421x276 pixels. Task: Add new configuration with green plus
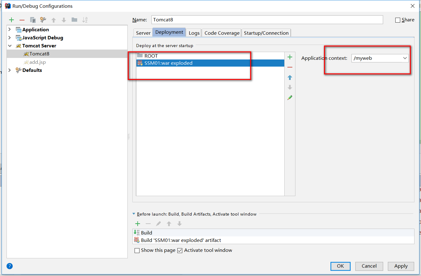pyautogui.click(x=11, y=20)
